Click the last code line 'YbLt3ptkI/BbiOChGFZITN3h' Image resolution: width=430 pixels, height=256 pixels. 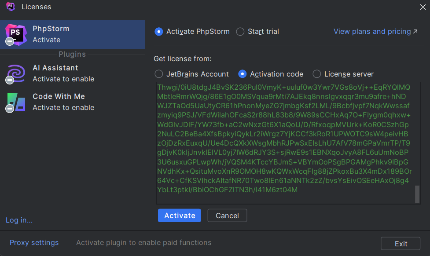tap(228, 190)
